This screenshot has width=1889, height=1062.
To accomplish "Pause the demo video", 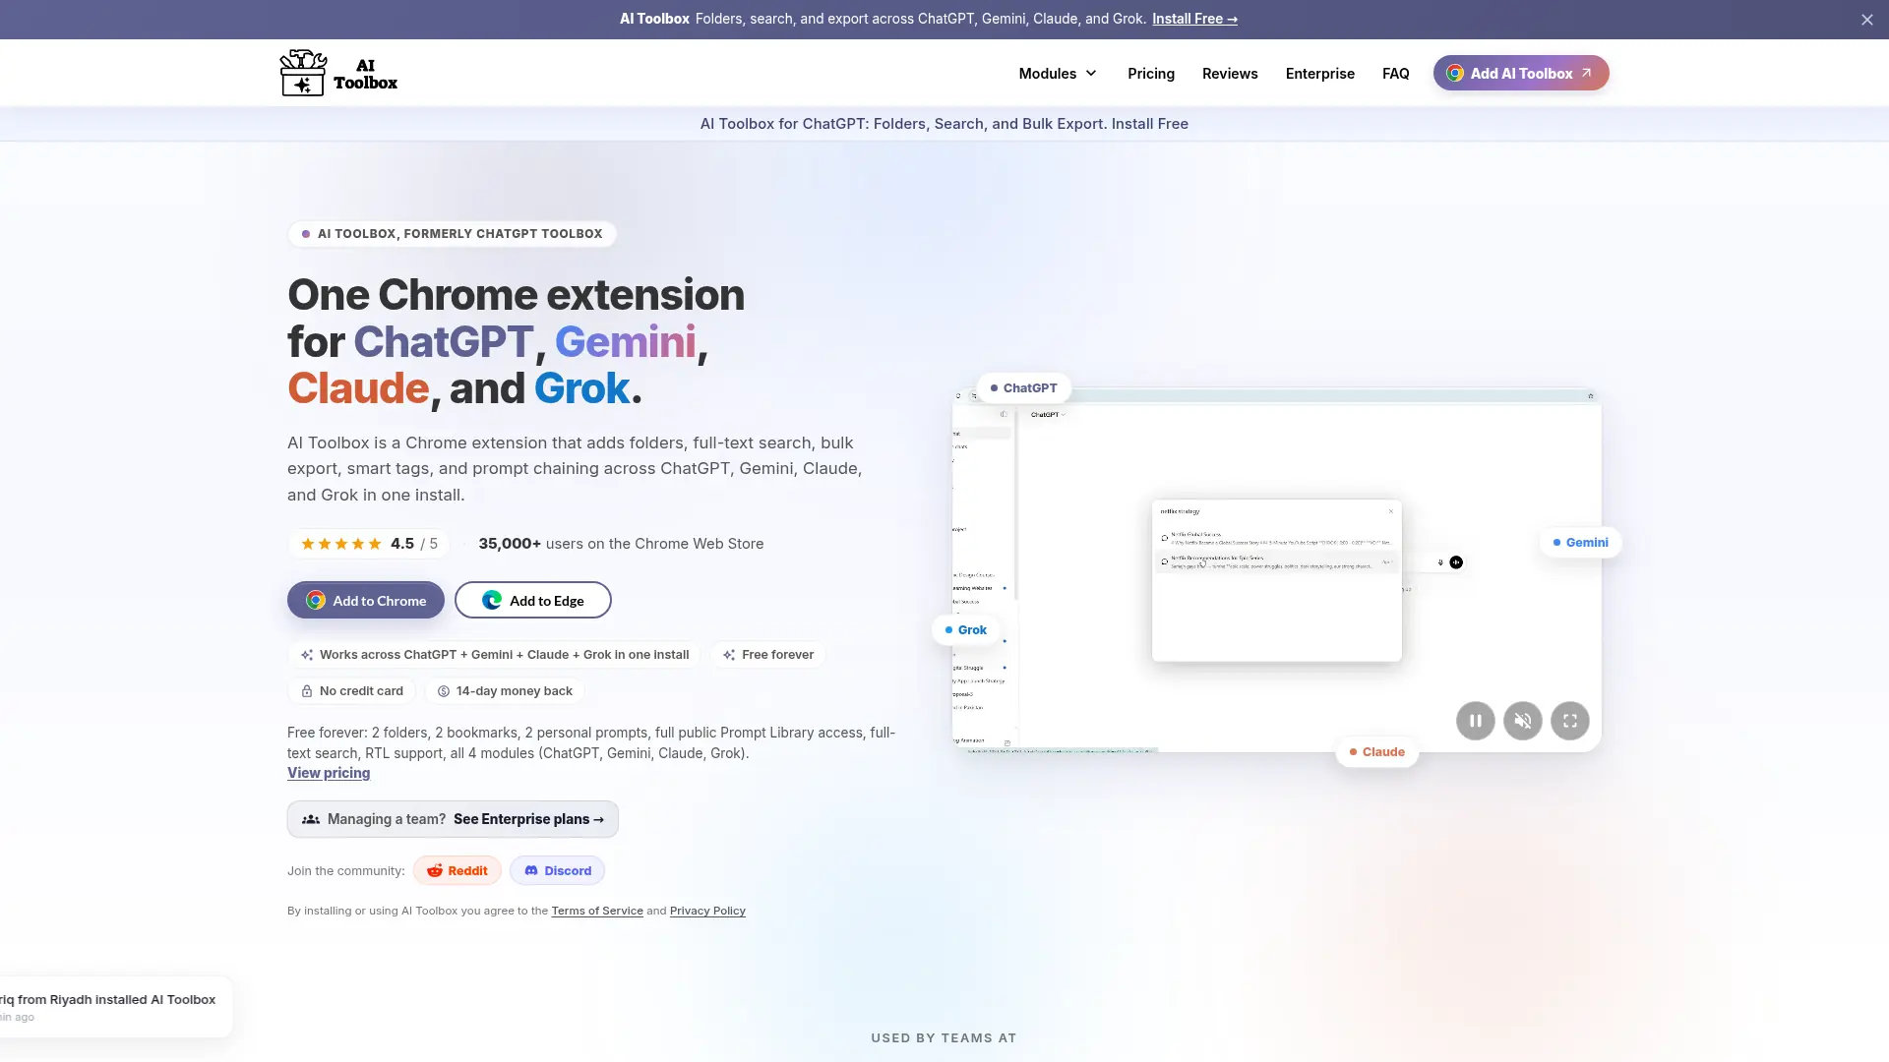I will (x=1475, y=721).
